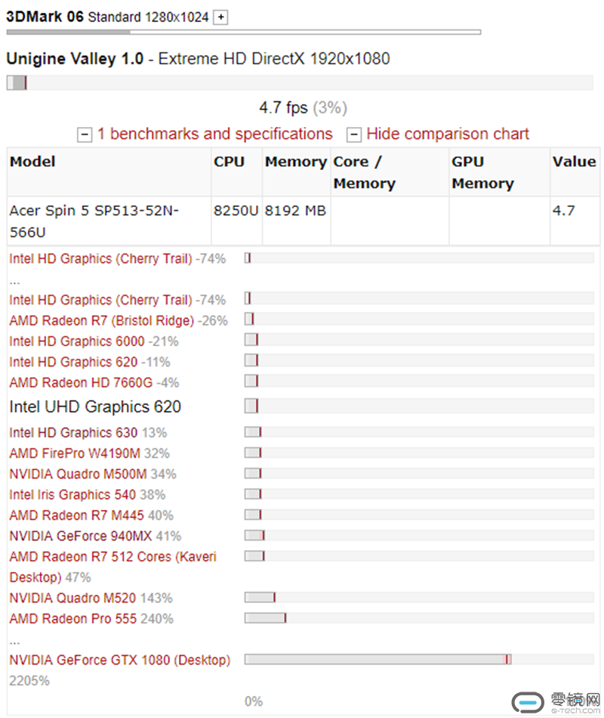Select the Acer Spin 5 SP513-52N-566U row
Viewport: 604px width, 718px height.
click(x=304, y=221)
